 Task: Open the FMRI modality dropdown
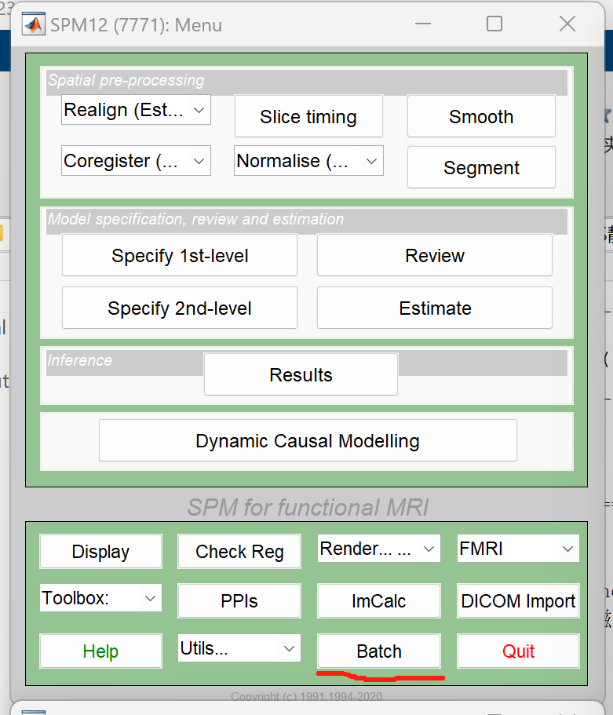click(x=518, y=548)
